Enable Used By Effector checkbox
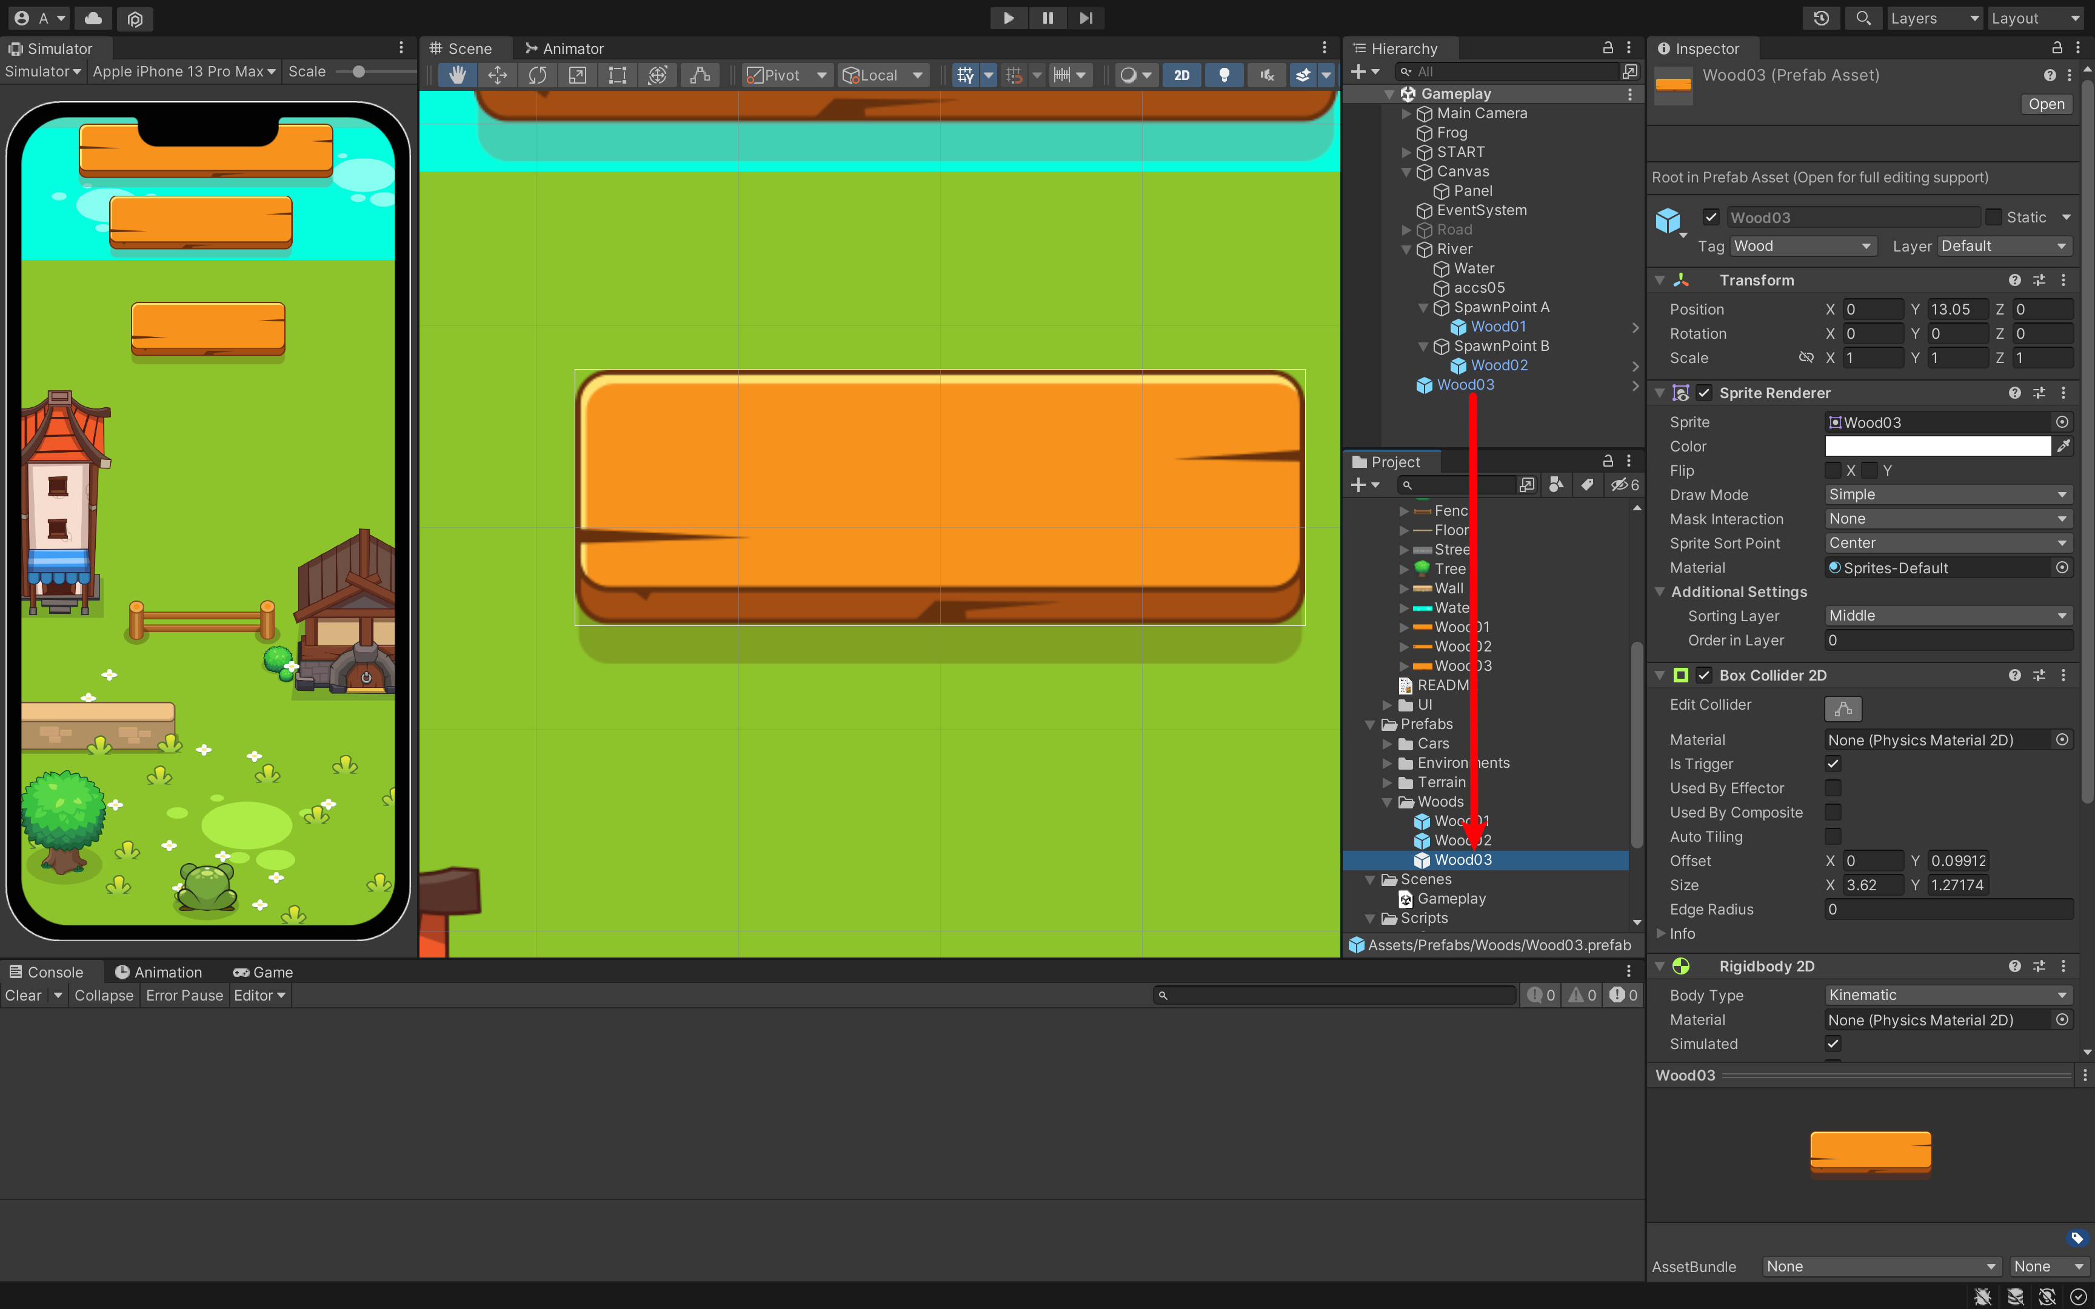 pos(1833,788)
